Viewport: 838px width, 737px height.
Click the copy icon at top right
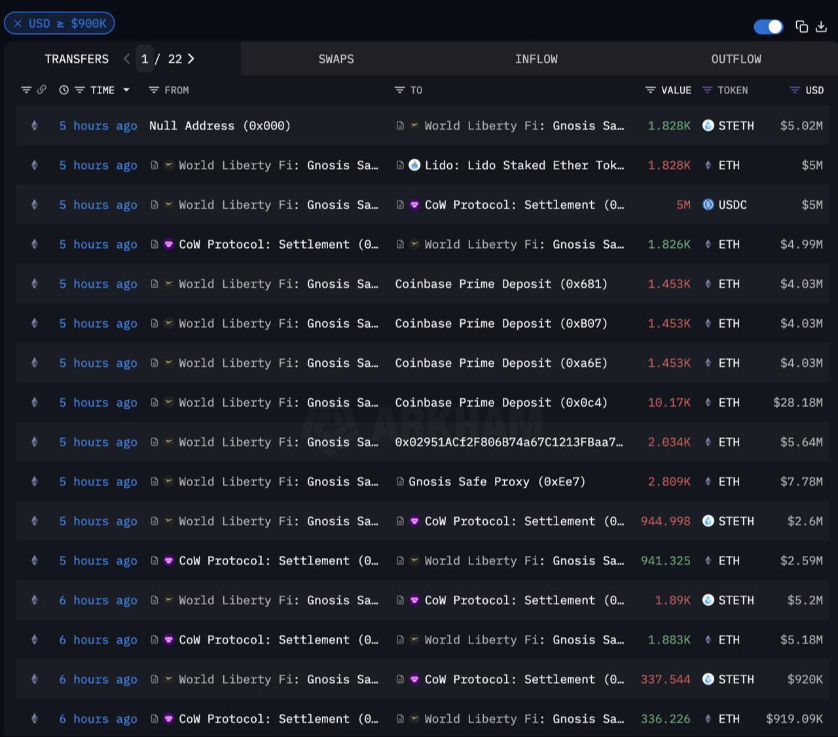click(x=801, y=26)
